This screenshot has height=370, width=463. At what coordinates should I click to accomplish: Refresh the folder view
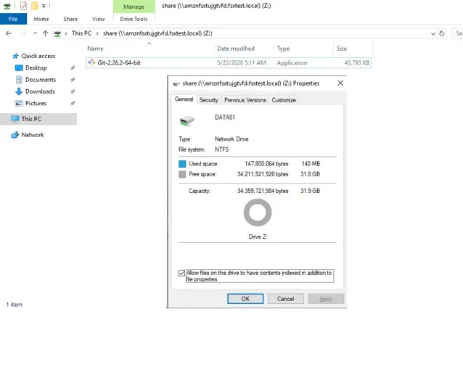coord(442,33)
